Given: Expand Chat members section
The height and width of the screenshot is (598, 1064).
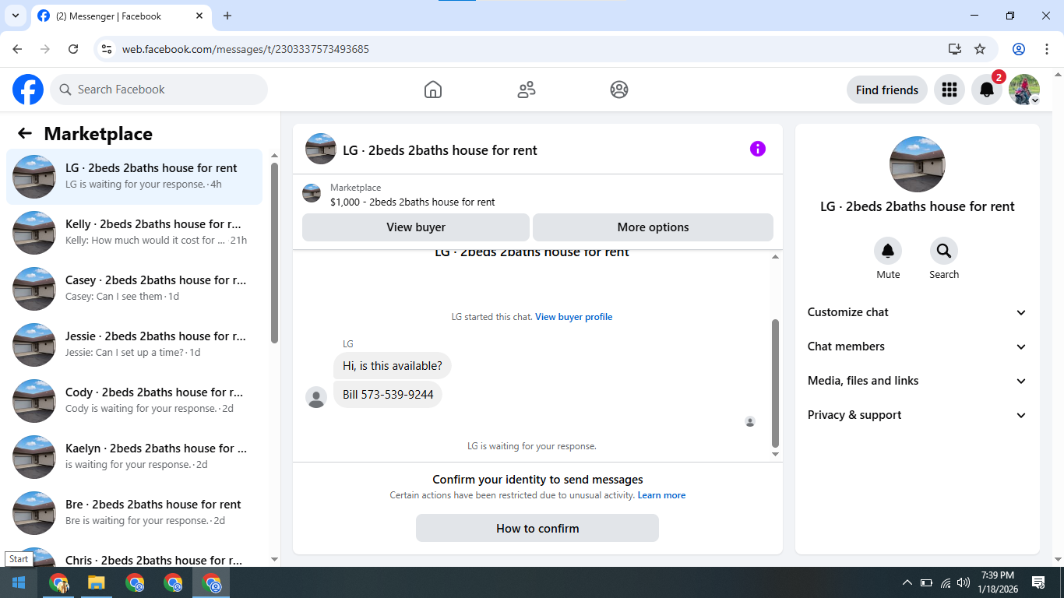Looking at the screenshot, I should pyautogui.click(x=918, y=346).
